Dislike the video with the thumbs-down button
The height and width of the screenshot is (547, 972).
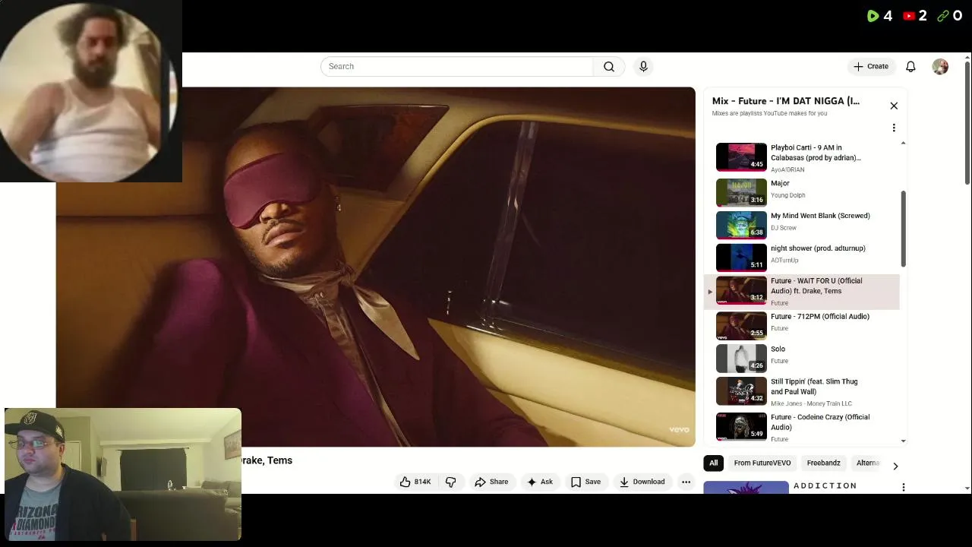point(451,482)
